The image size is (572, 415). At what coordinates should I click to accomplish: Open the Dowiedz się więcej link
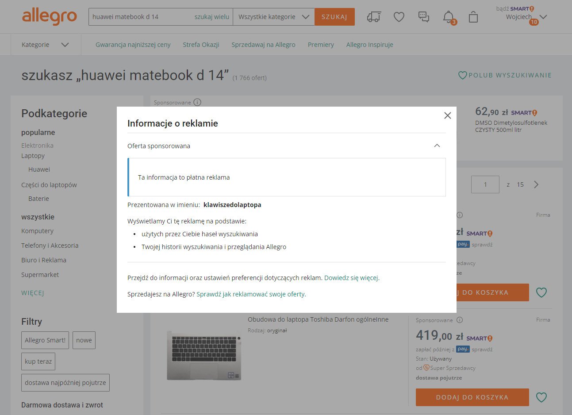[352, 278]
